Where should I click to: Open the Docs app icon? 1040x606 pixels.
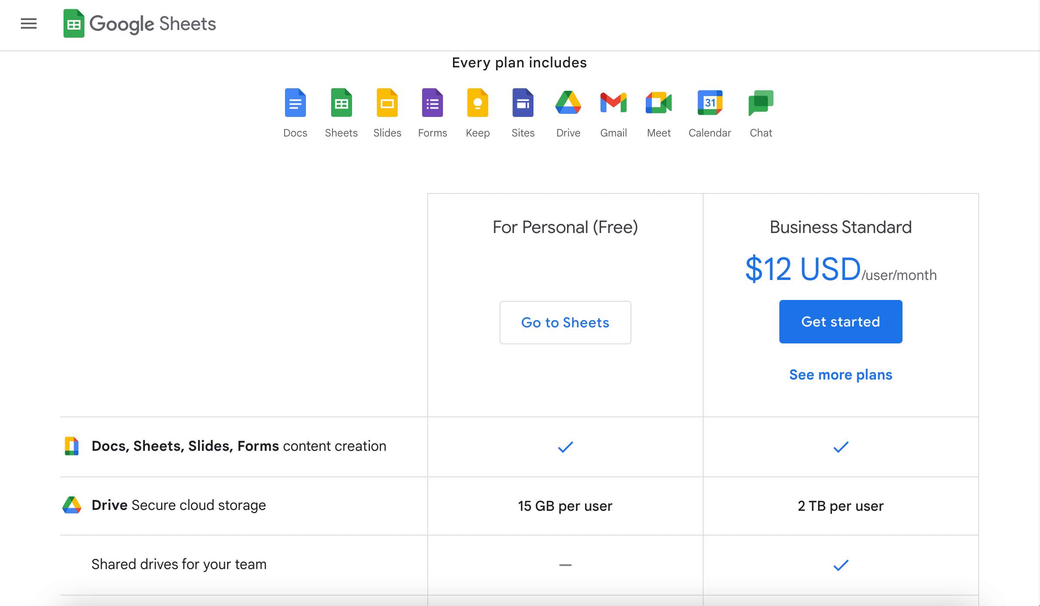coord(295,103)
